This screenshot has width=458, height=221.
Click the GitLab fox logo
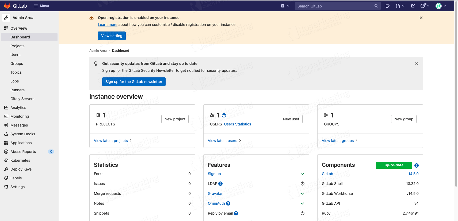click(7, 6)
